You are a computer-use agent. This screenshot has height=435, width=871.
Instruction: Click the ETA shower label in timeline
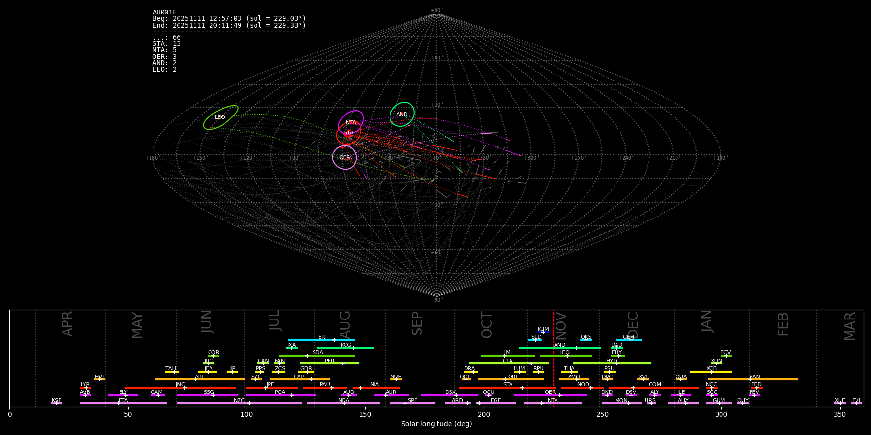pos(123,401)
